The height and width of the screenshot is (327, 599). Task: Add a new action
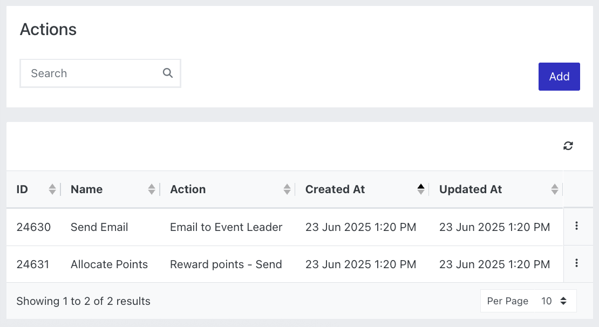click(x=559, y=77)
